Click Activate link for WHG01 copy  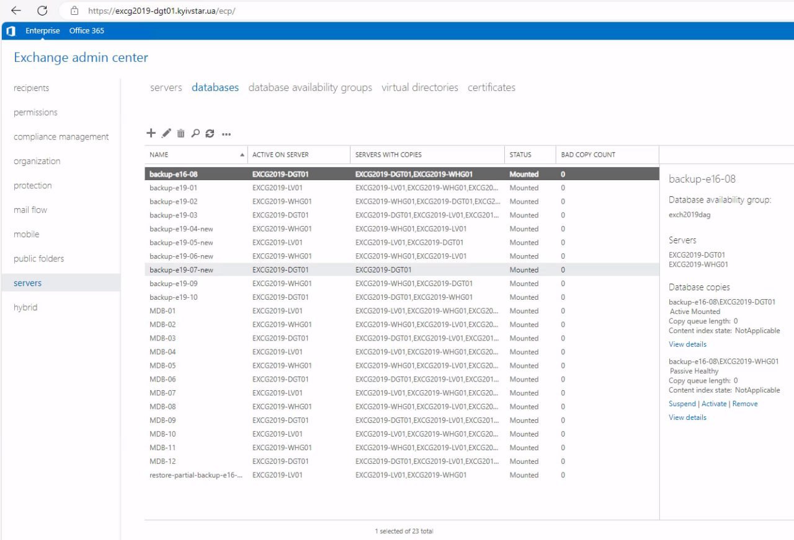(x=714, y=404)
